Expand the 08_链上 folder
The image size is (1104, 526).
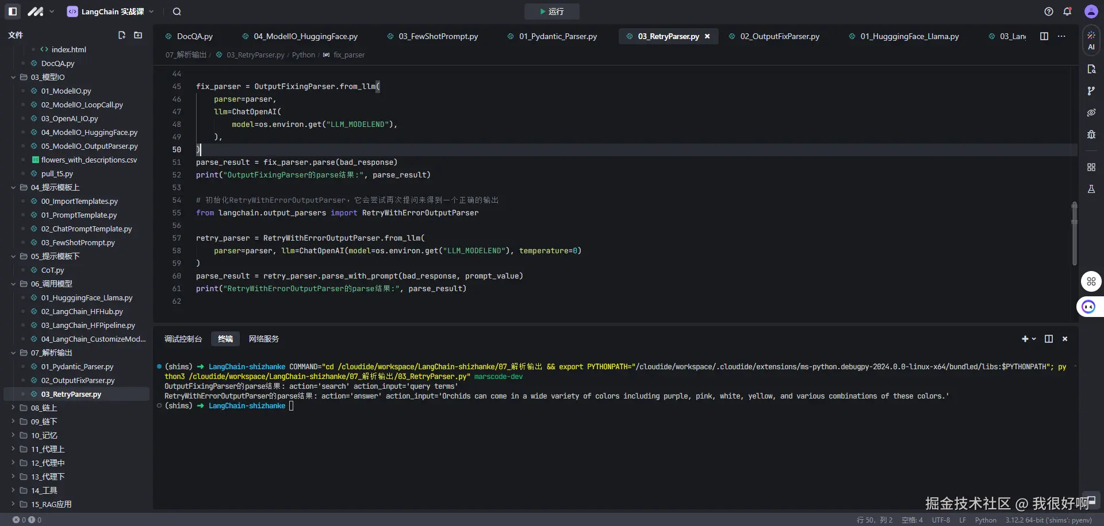(13, 408)
